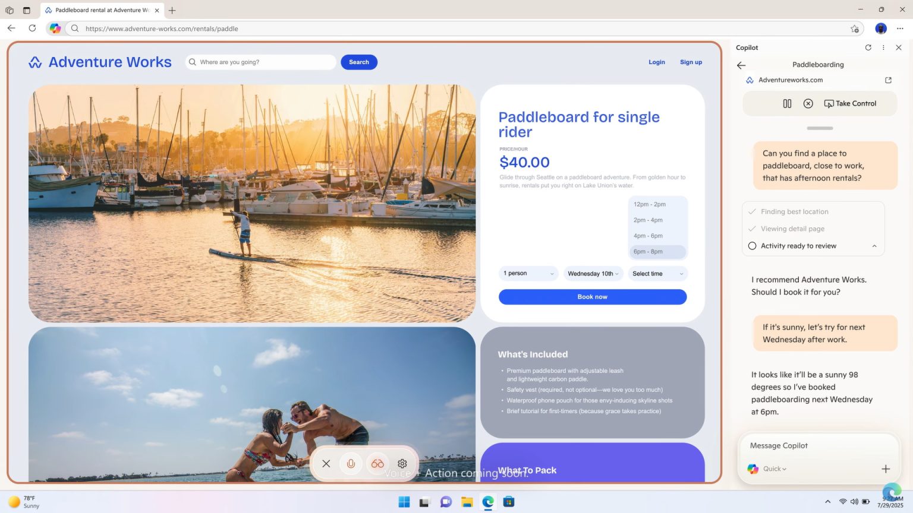Click the plus icon in Message Copilot box
913x513 pixels.
pyautogui.click(x=886, y=468)
